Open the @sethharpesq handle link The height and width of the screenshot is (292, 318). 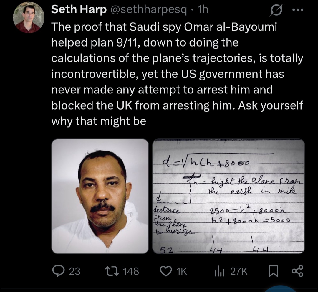[148, 9]
